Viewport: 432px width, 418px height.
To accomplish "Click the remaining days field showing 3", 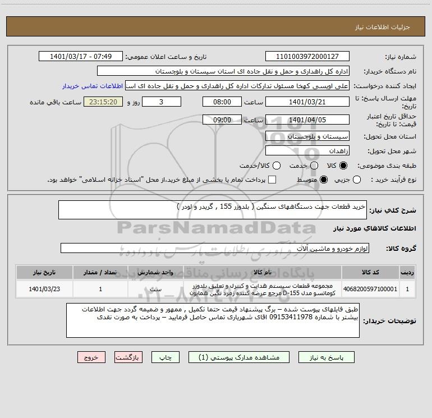I will [162, 102].
